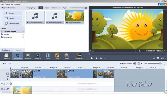167x94 pixels.
Task: Jump to next frame button
Action: pyautogui.click(x=105, y=58)
